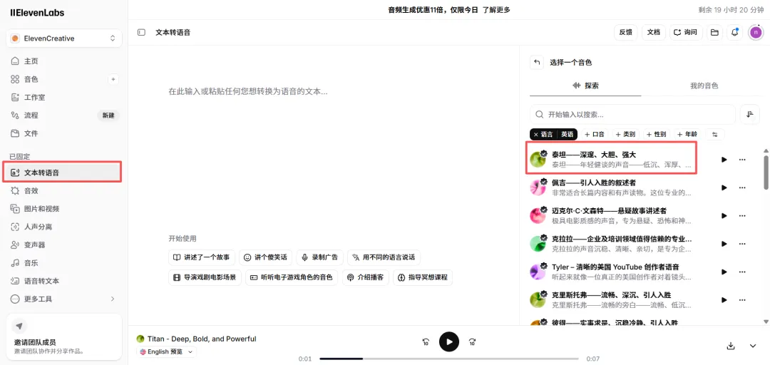This screenshot has width=770, height=365.
Task: Choose the 介绍播客 prompt
Action: [366, 277]
